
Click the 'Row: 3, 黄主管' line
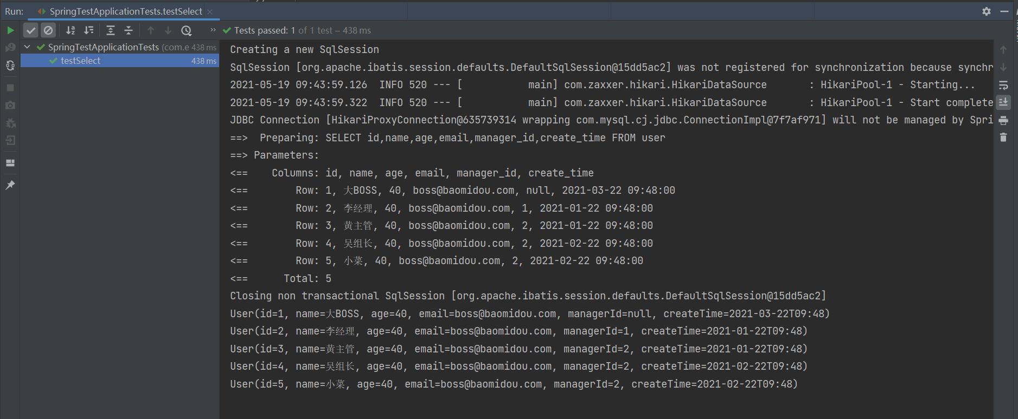(x=441, y=226)
